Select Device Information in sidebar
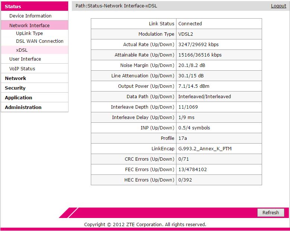This screenshot has width=290, height=231. (30, 16)
